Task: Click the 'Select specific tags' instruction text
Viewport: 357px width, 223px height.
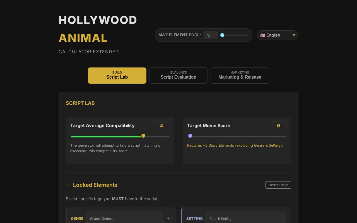Action: tap(112, 199)
